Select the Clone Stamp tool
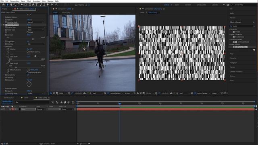Image resolution: width=258 pixels, height=145 pixels. click(x=44, y=4)
